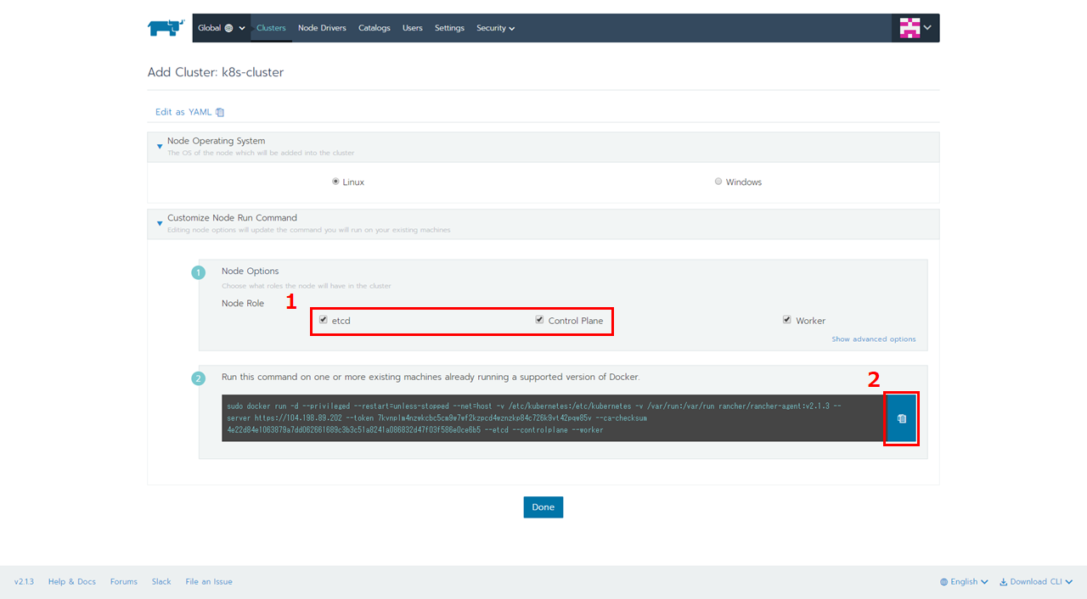The width and height of the screenshot is (1087, 599).
Task: Copy the docker run command to clipboard
Action: pyautogui.click(x=902, y=418)
